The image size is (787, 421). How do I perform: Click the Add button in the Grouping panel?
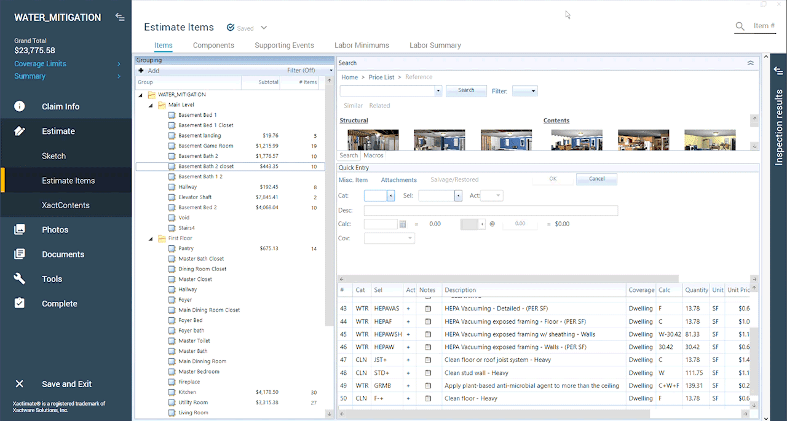(x=148, y=70)
